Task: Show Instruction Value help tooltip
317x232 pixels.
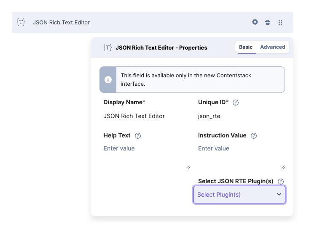Action: pyautogui.click(x=254, y=136)
